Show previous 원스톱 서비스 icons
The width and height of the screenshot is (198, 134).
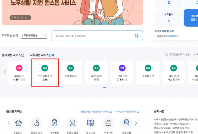[9, 123]
